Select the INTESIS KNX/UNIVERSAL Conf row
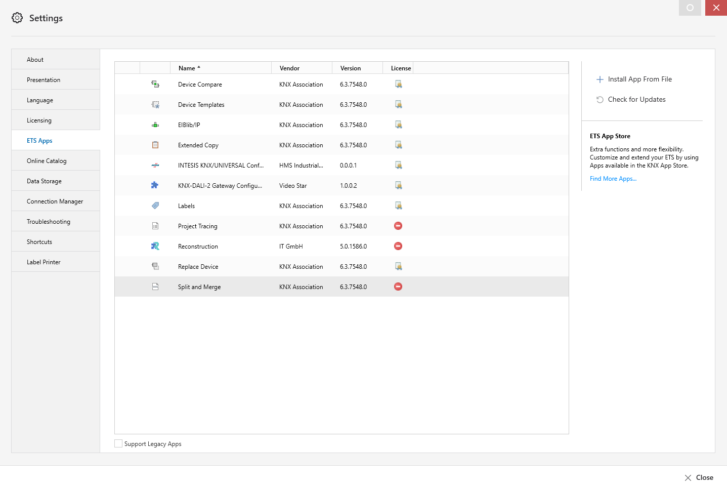The height and width of the screenshot is (489, 727). coord(221,165)
